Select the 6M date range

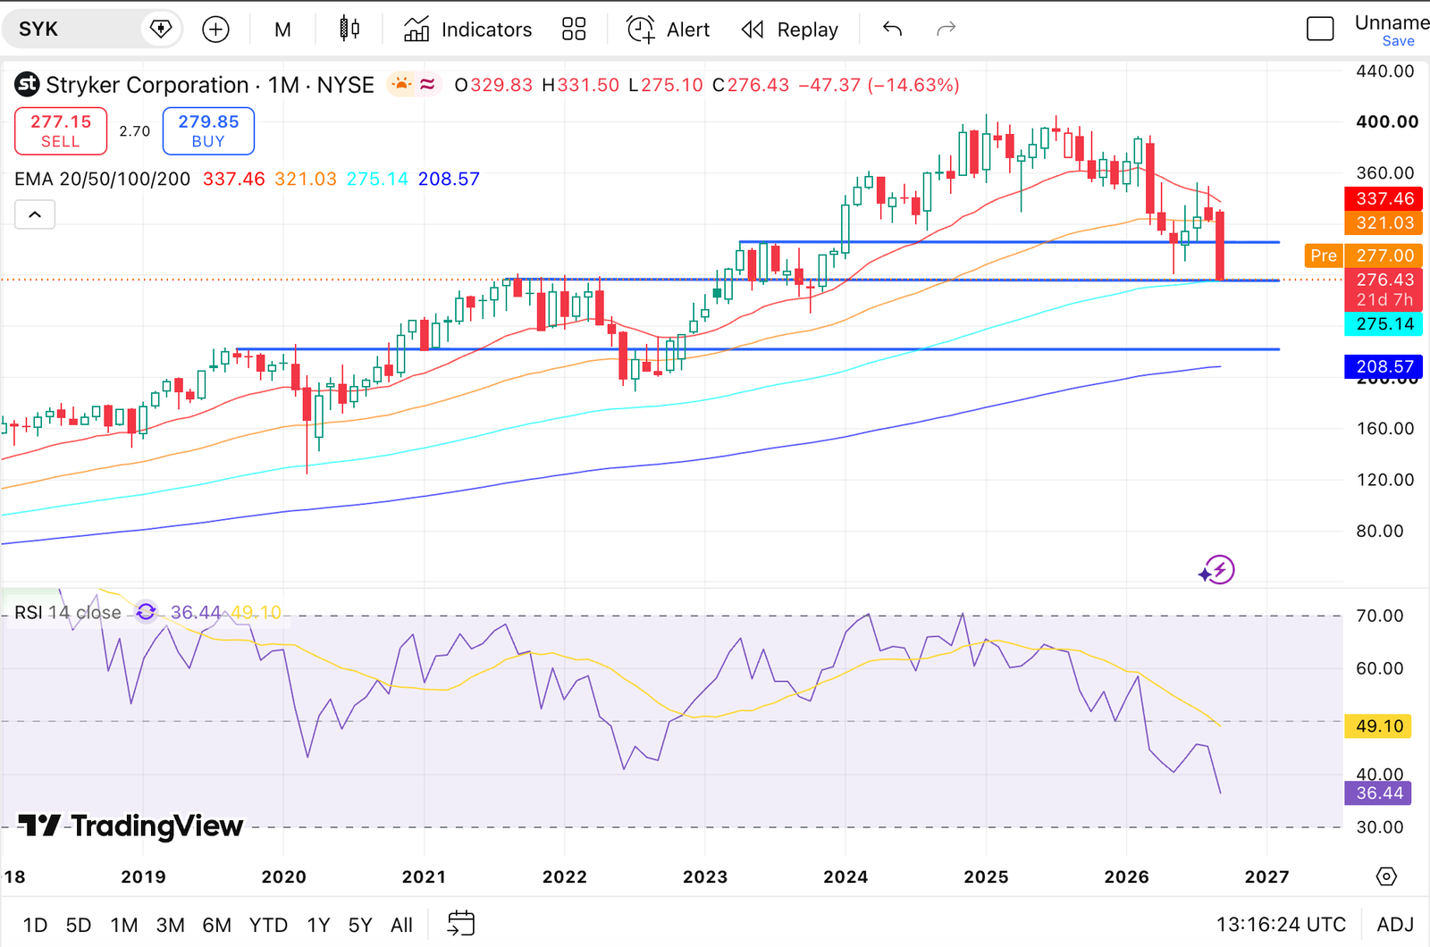click(216, 925)
